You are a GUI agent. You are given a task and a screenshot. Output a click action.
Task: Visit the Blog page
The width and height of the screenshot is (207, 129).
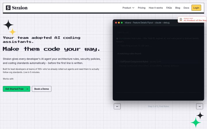pos(178,8)
